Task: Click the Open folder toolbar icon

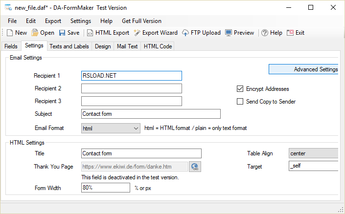Action: coord(35,33)
